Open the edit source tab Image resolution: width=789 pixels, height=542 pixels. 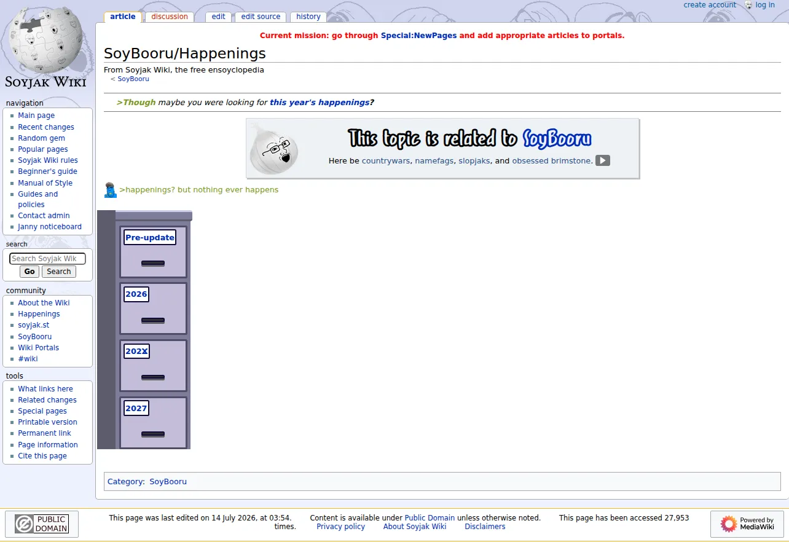tap(261, 17)
